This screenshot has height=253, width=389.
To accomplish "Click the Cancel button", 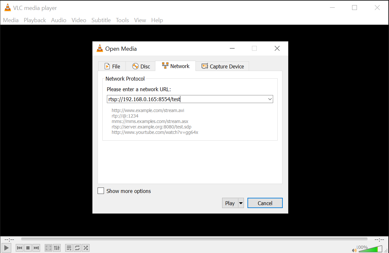I will (x=265, y=203).
